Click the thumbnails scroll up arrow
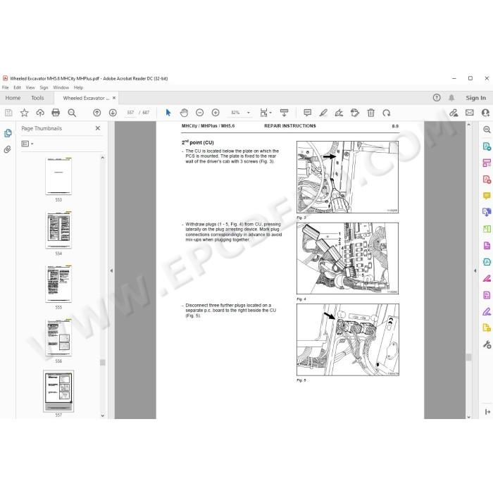 (103, 158)
